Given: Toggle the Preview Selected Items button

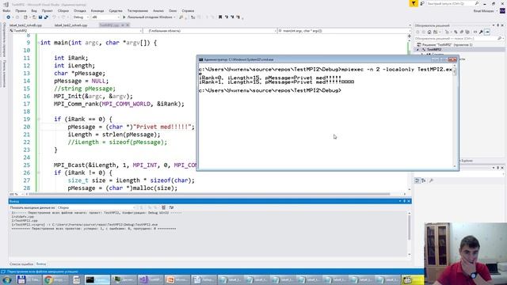Looking at the screenshot, I should [488, 32].
